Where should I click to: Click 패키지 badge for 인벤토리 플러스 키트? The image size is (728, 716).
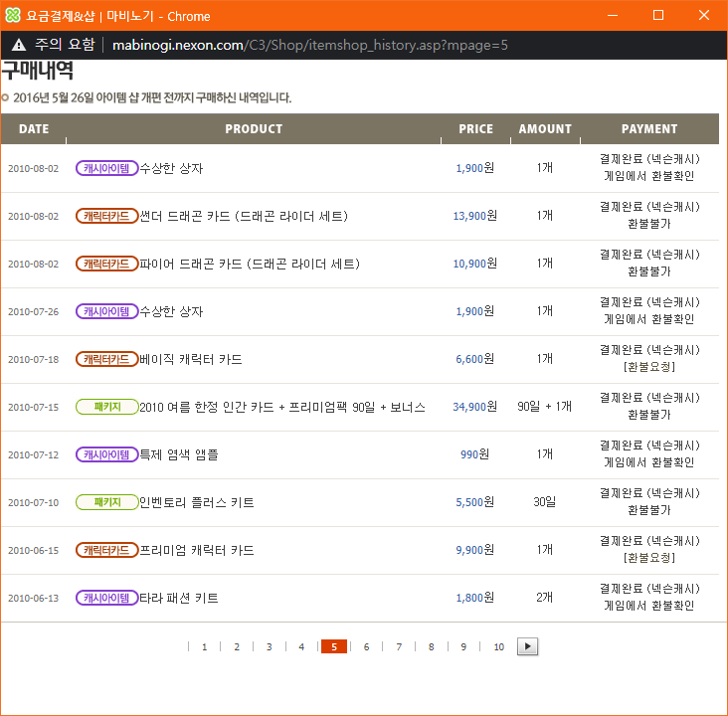[x=106, y=502]
